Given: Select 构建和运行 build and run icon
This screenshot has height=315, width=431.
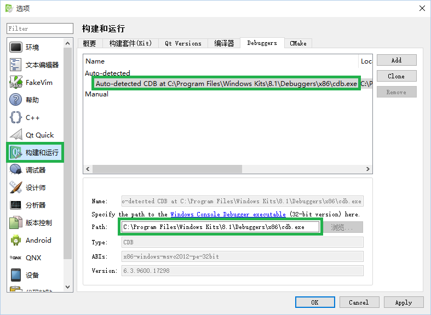Looking at the screenshot, I should 16,152.
